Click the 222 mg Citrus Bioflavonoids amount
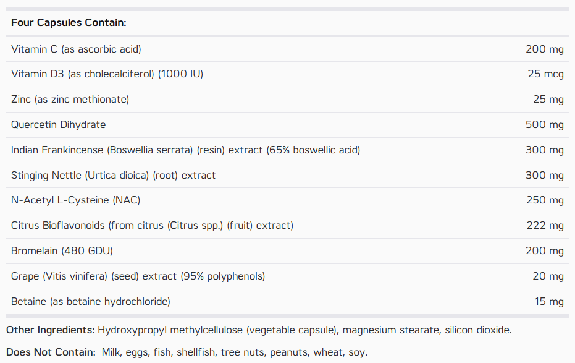Screen dimensions: 575x363 (545, 225)
